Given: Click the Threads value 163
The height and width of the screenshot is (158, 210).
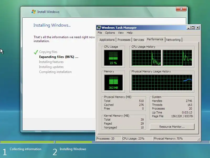Looking at the screenshot, I should [190, 105].
